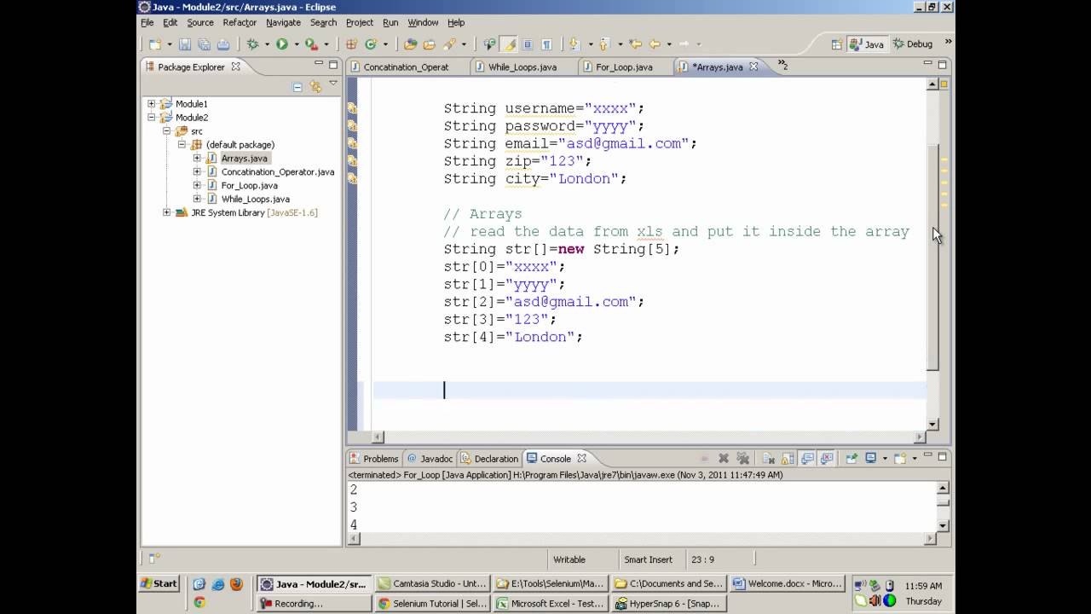Image resolution: width=1091 pixels, height=614 pixels.
Task: Show hidden editor tabs list
Action: [x=782, y=66]
